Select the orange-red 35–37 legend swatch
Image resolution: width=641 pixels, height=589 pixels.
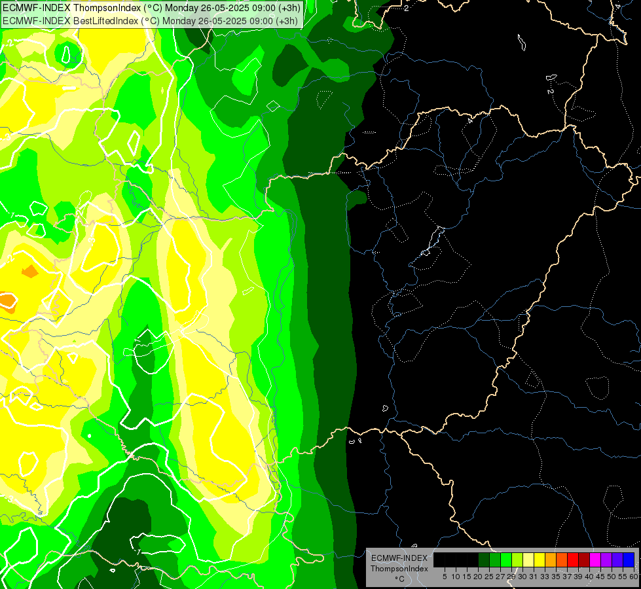[562, 560]
